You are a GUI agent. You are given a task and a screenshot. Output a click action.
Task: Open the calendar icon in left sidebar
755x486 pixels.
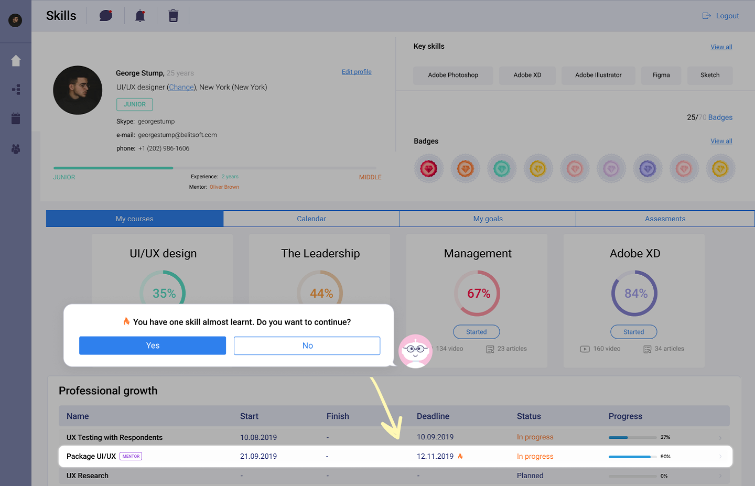tap(16, 118)
